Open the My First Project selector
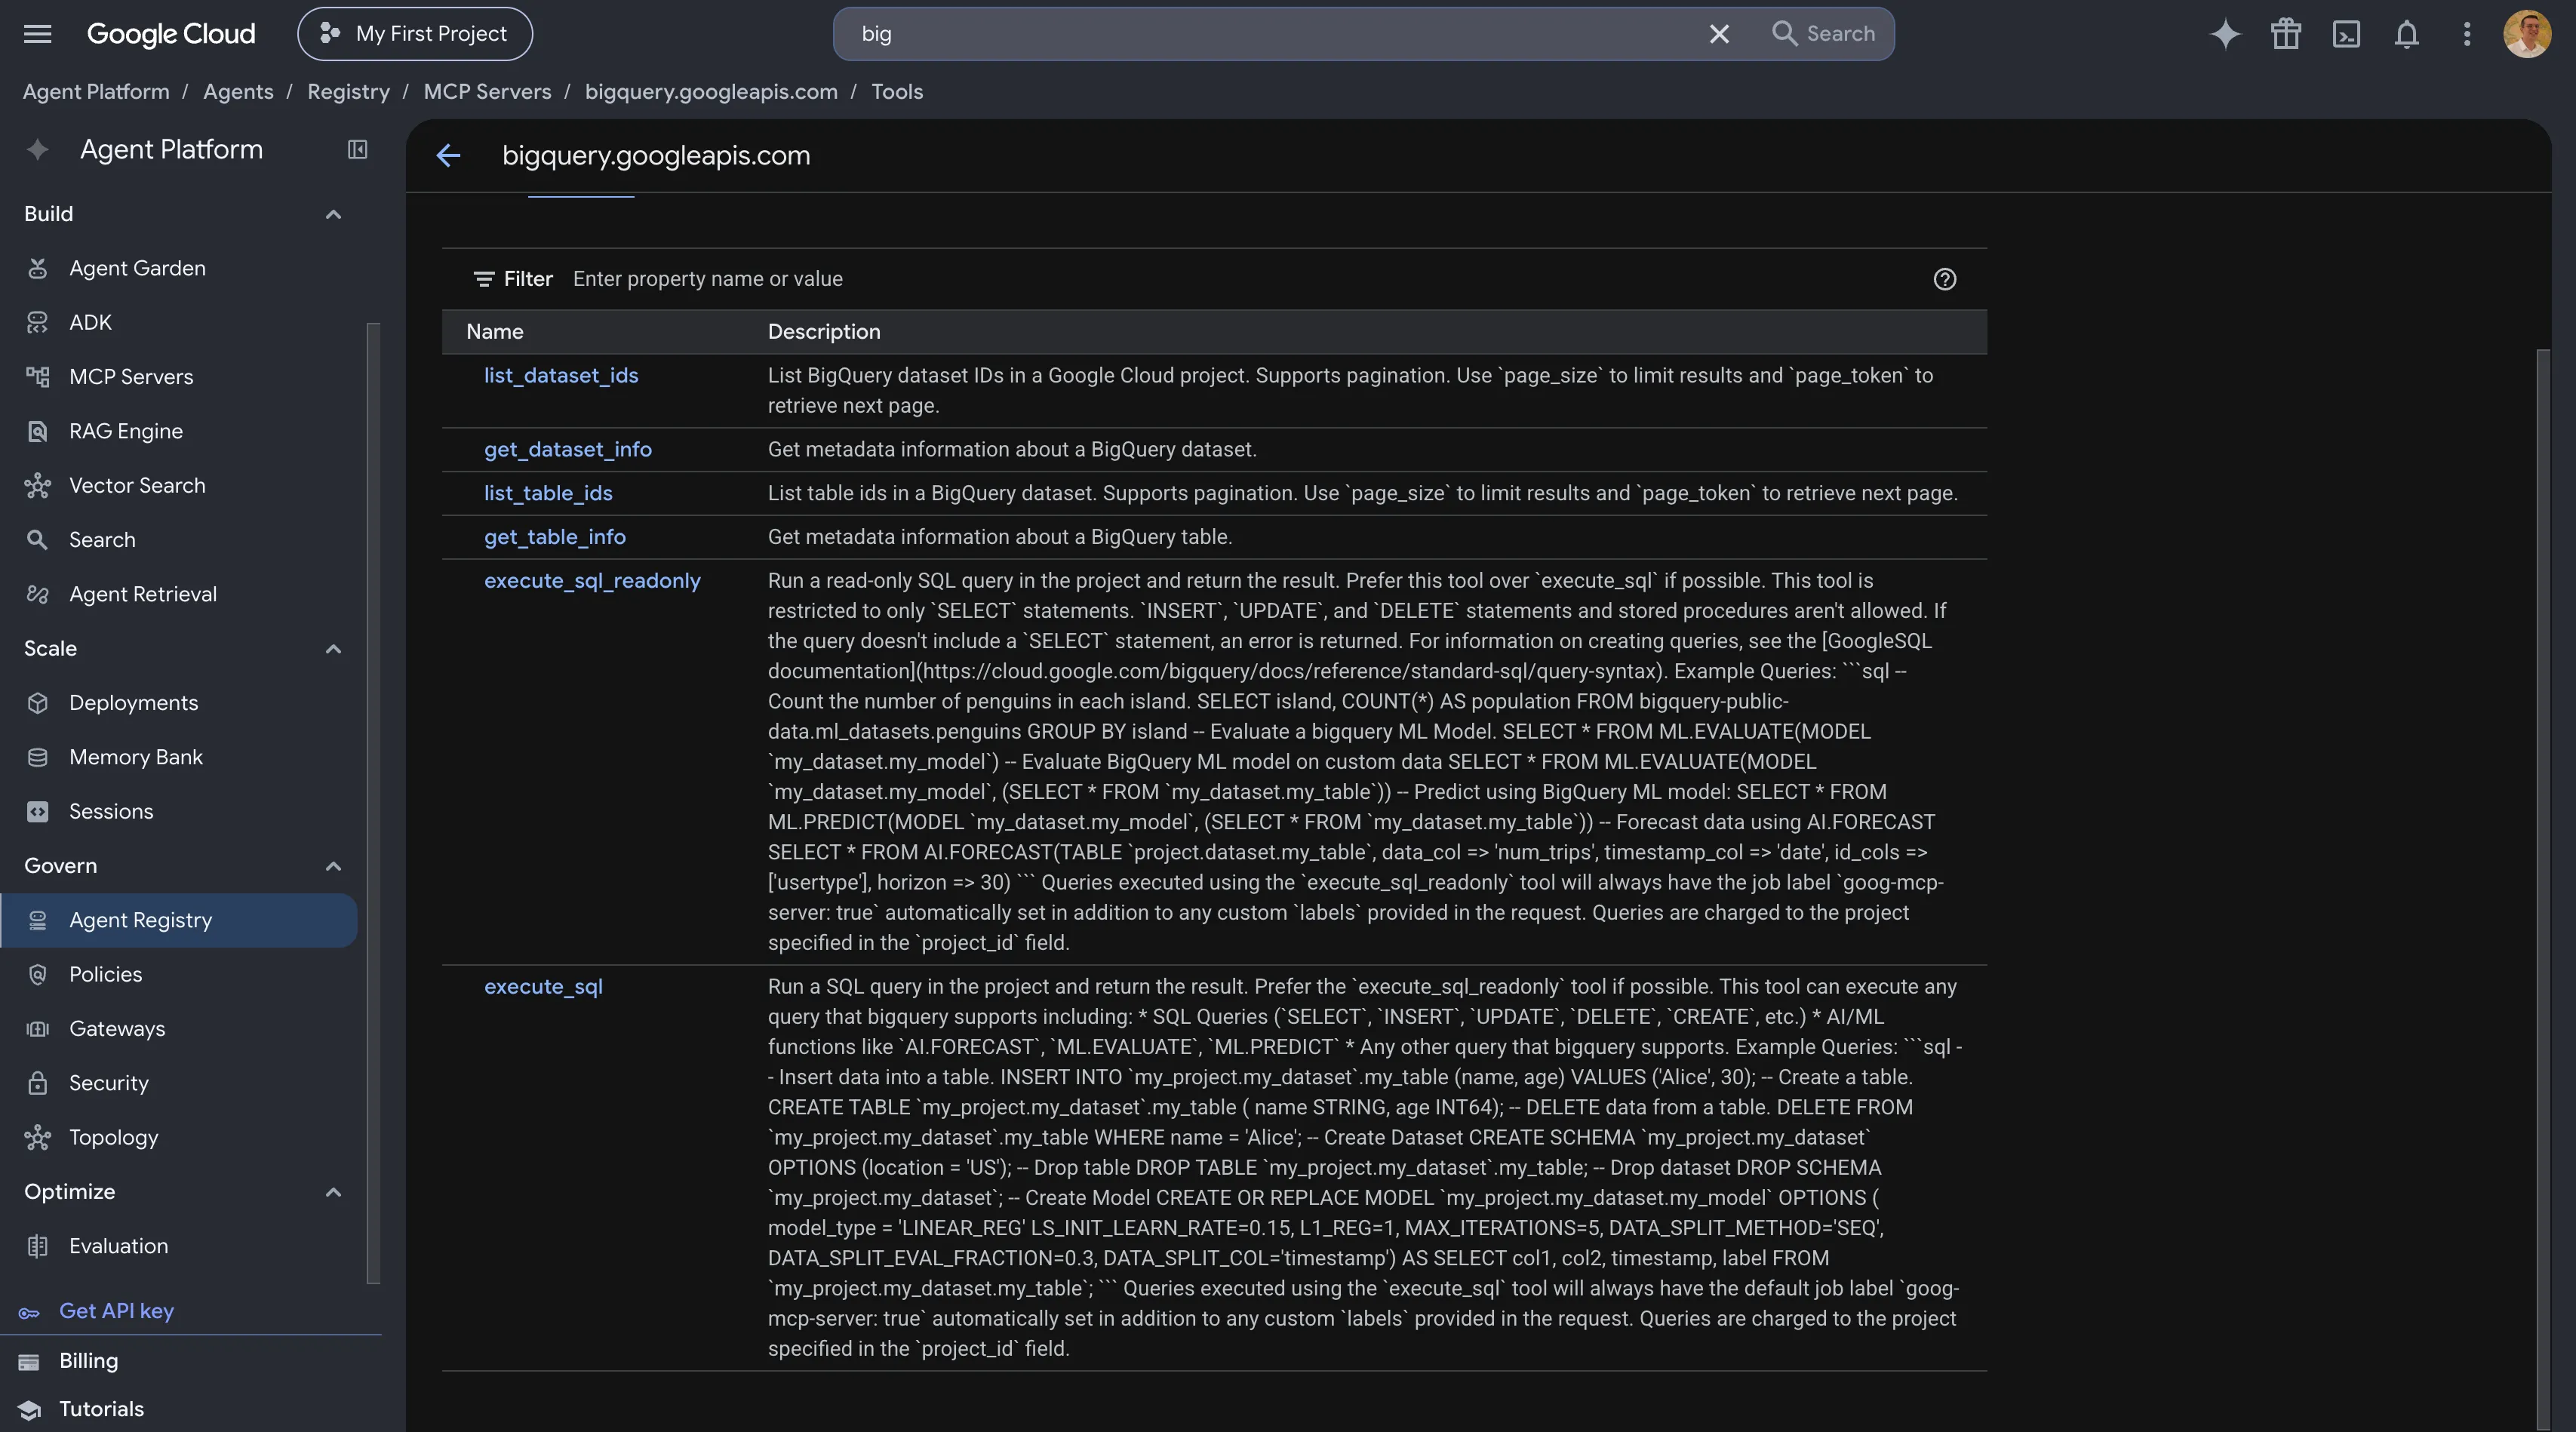 (415, 34)
